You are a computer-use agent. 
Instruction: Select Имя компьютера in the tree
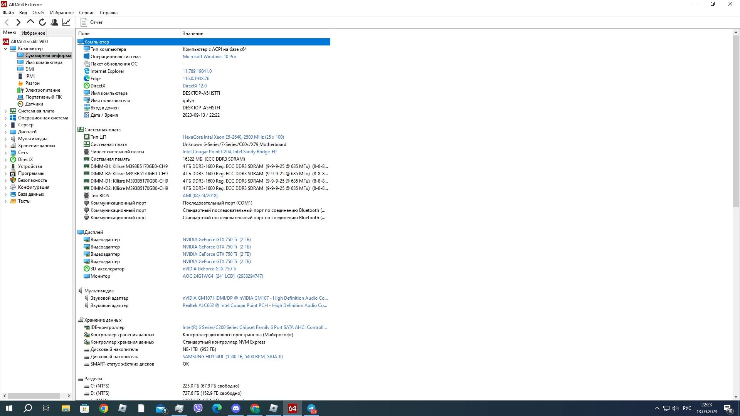(x=44, y=62)
